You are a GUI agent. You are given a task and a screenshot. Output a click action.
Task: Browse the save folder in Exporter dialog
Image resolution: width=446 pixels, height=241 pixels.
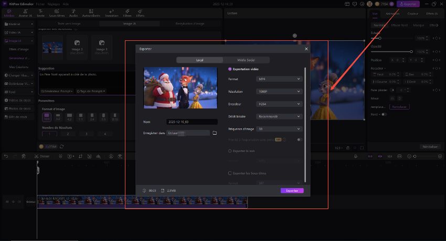[215, 133]
